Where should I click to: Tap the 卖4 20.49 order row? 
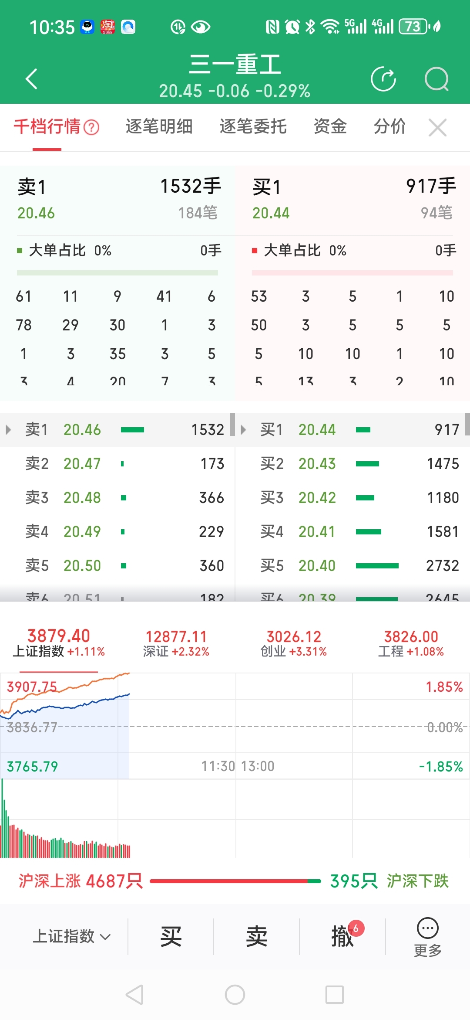click(x=117, y=532)
